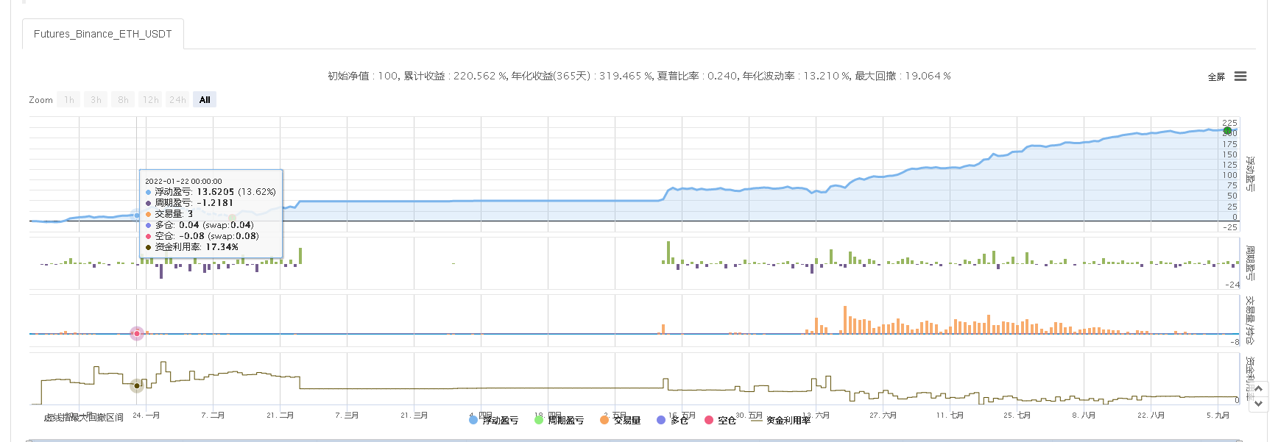Screen dimensions: 1278x442
Task: Set chart zoom to 24h
Action: (177, 100)
